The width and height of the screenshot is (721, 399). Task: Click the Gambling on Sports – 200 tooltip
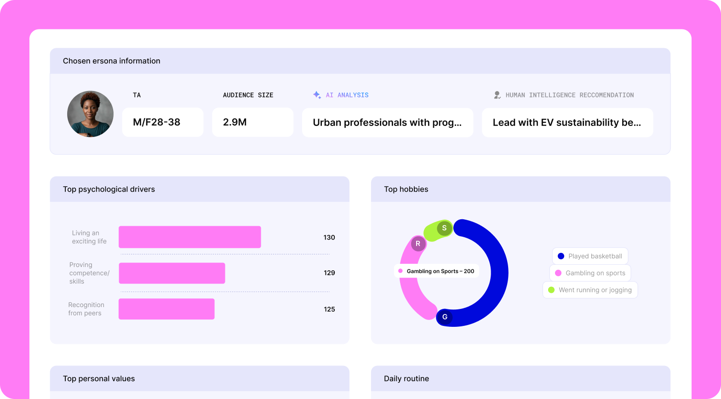437,271
